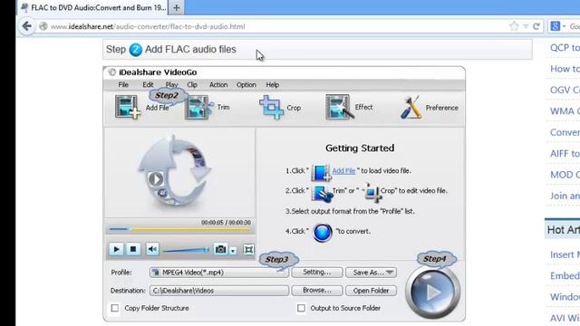Open the Play menu
Viewport: 580px width, 326px height.
click(x=171, y=84)
